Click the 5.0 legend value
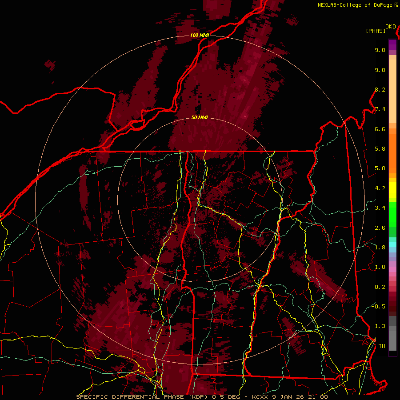Viewport: 400px width, 400px height. click(380, 168)
